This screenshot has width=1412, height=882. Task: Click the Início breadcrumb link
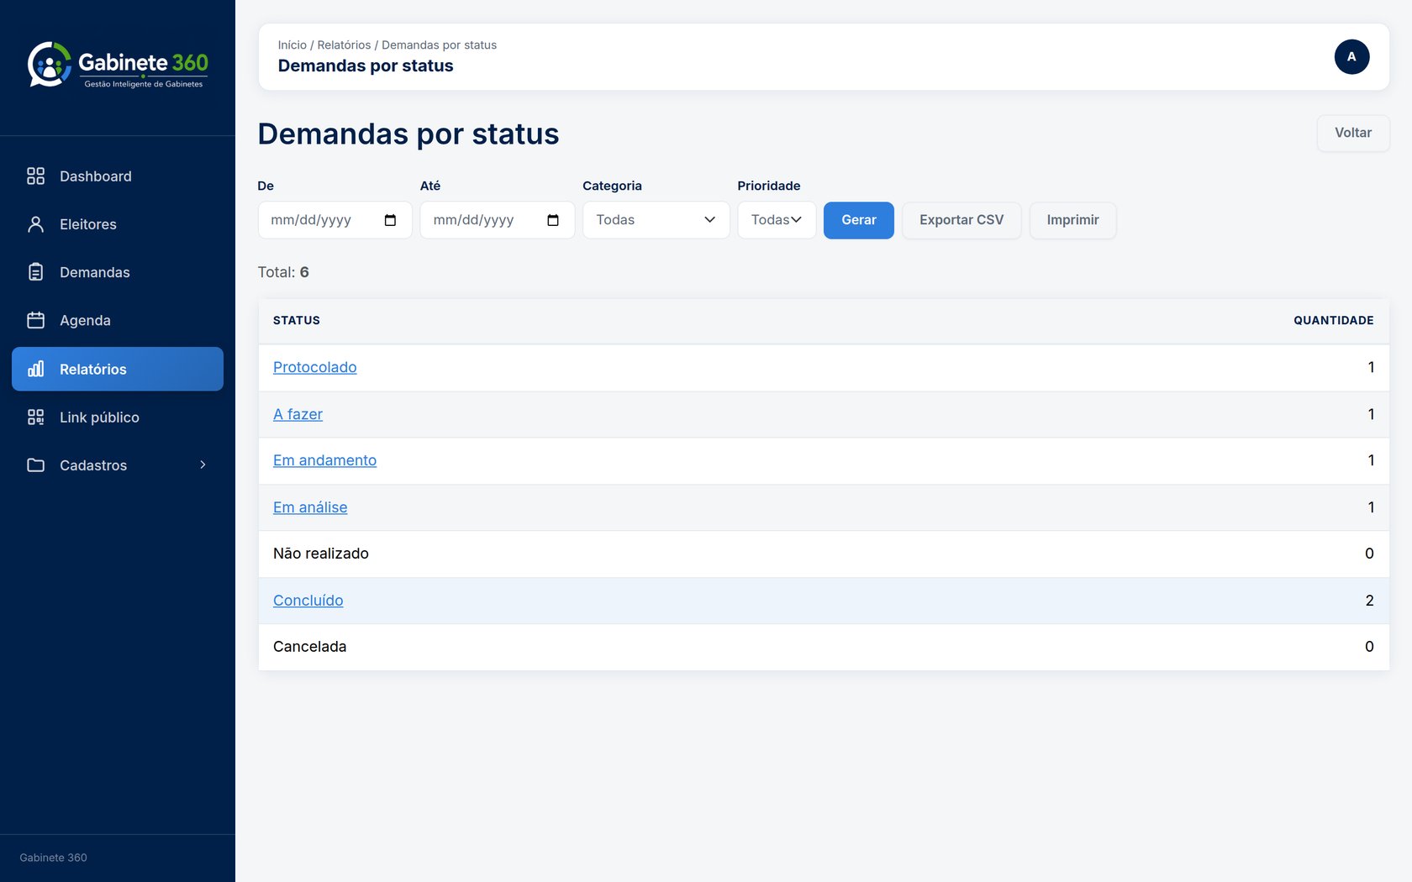click(292, 45)
